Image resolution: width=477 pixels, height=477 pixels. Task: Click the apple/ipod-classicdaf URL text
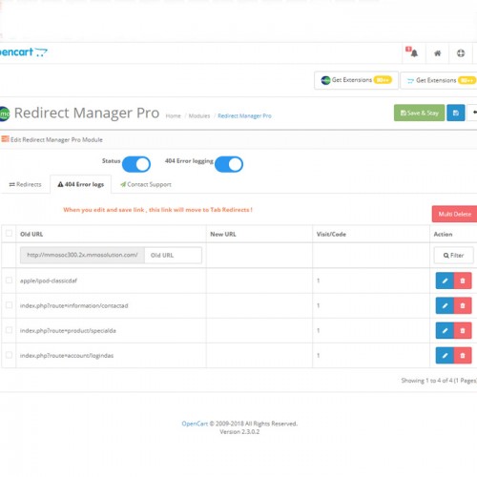click(49, 280)
